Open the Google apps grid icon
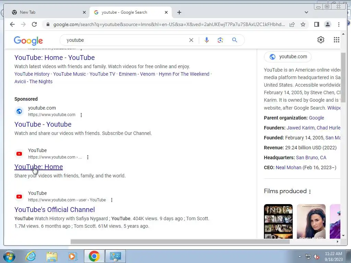The image size is (351, 263). pyautogui.click(x=337, y=40)
